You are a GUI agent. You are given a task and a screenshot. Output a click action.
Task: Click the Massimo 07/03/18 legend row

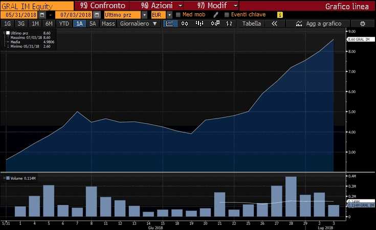pyautogui.click(x=30, y=38)
